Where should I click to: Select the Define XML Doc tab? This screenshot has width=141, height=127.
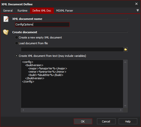coord(42,11)
